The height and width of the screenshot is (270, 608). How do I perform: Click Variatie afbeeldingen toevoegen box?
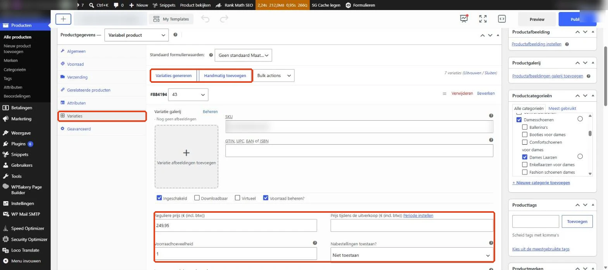click(187, 157)
